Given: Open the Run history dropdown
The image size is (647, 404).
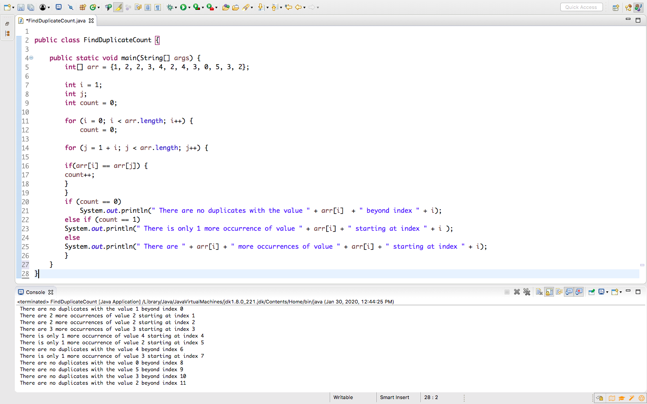Looking at the screenshot, I should tap(190, 7).
